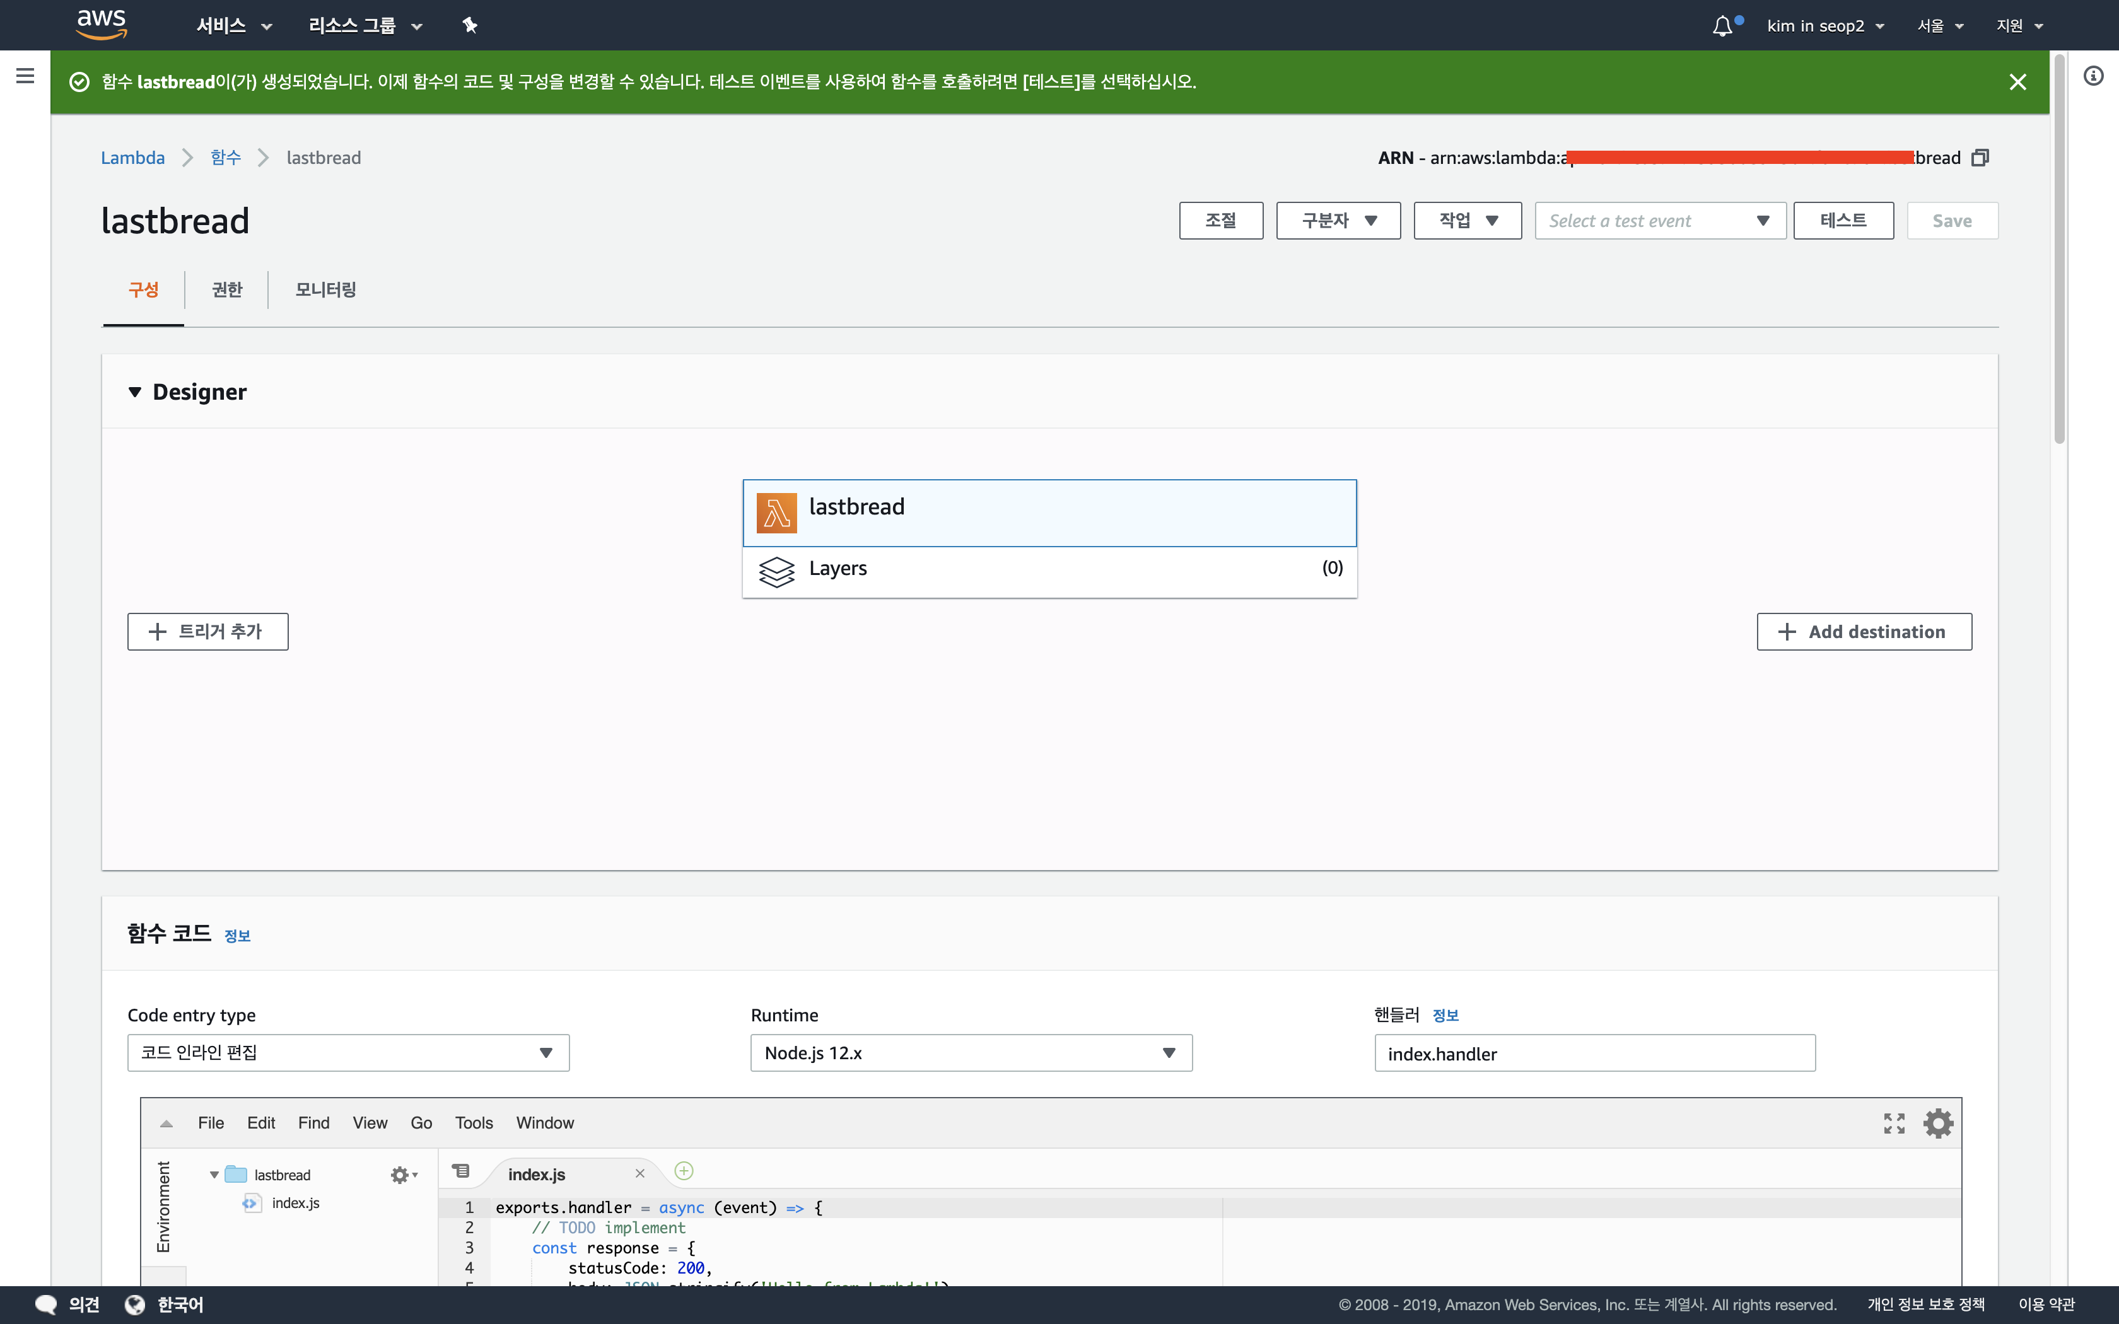Screen dimensions: 2119x1324
Task: Click the 트리거 추가 add trigger button
Action: point(207,631)
